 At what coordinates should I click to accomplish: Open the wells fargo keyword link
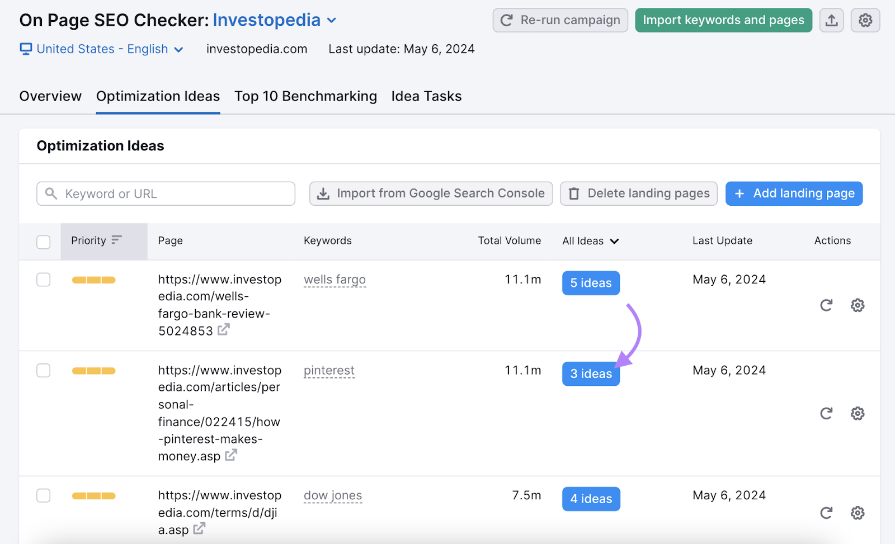point(335,280)
